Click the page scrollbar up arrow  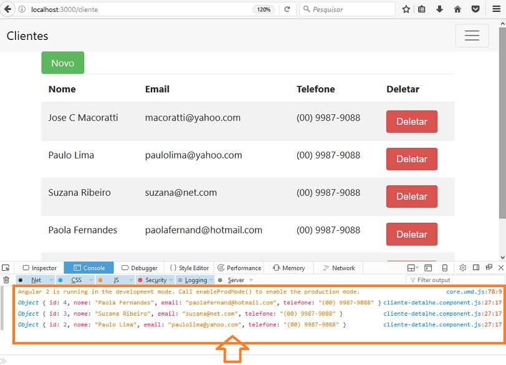[x=502, y=23]
